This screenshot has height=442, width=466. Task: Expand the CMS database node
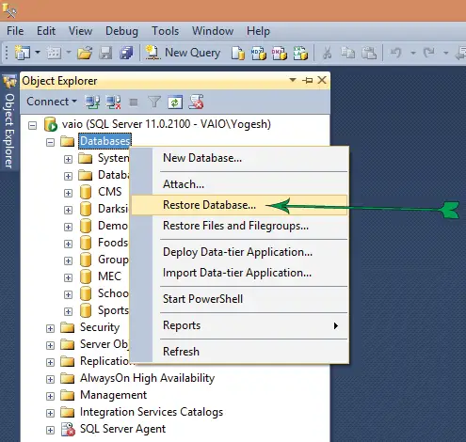pyautogui.click(x=68, y=193)
